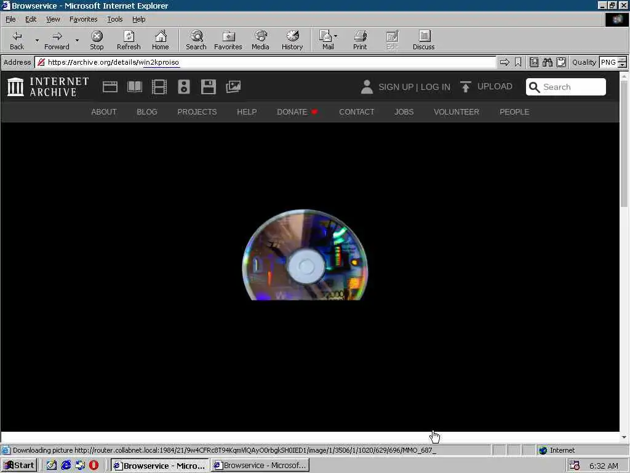
Task: Open the BLOG navigation link
Action: (147, 112)
